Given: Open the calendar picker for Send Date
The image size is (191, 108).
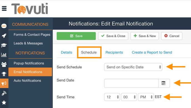Looking at the screenshot, I should click(164, 83).
